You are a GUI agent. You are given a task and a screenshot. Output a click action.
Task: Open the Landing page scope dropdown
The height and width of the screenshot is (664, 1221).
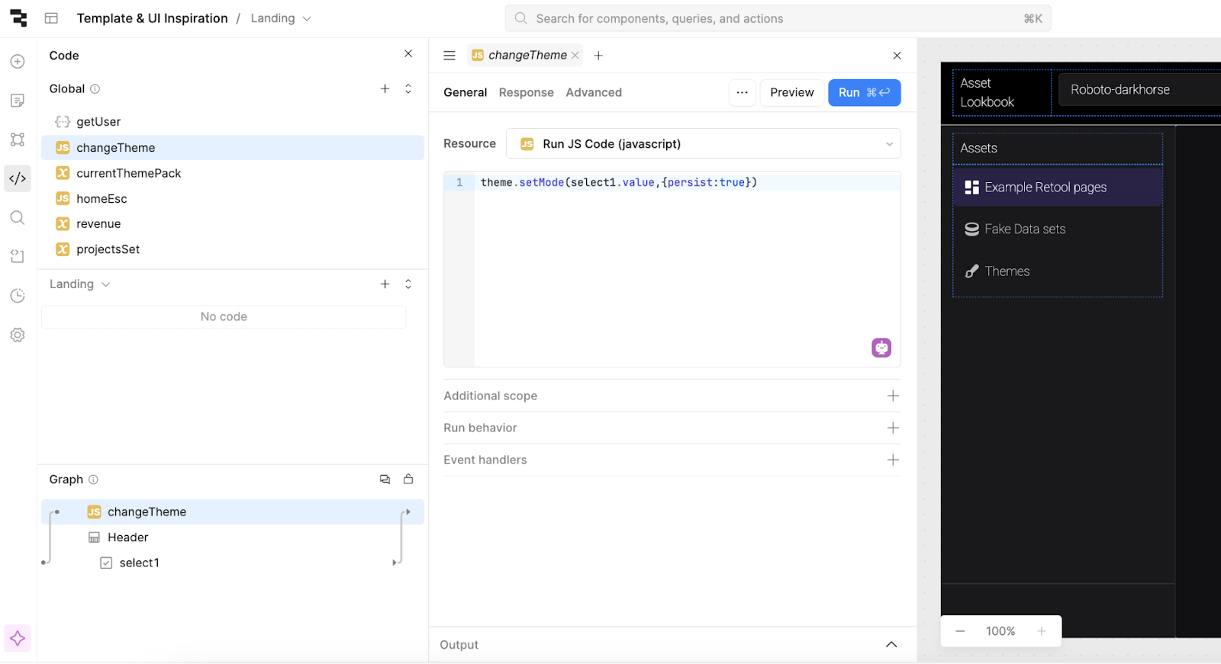pyautogui.click(x=80, y=284)
